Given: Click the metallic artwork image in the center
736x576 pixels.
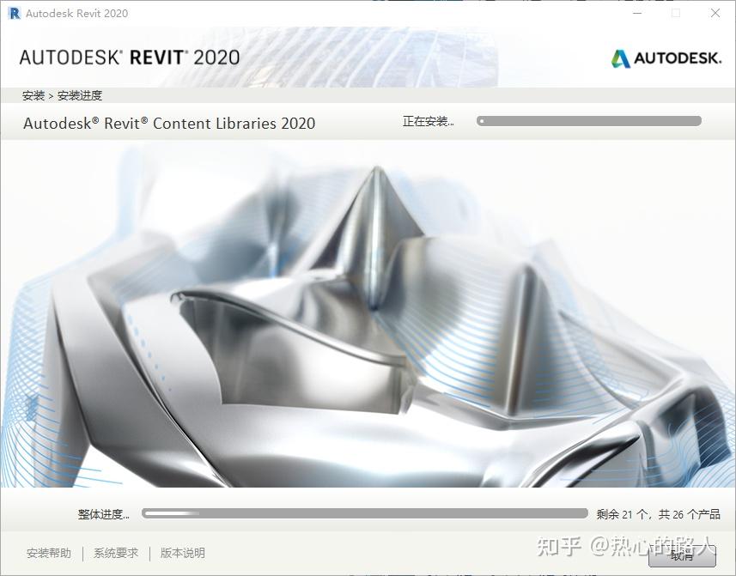Looking at the screenshot, I should click(x=368, y=318).
